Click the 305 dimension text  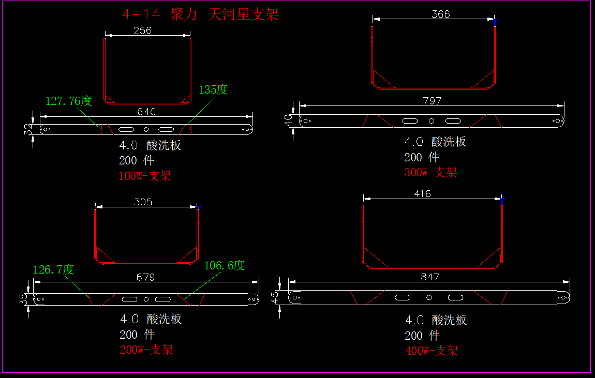tap(143, 202)
